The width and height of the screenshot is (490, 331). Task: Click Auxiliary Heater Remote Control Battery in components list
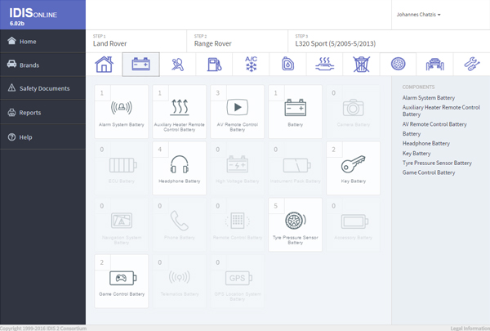[441, 111]
